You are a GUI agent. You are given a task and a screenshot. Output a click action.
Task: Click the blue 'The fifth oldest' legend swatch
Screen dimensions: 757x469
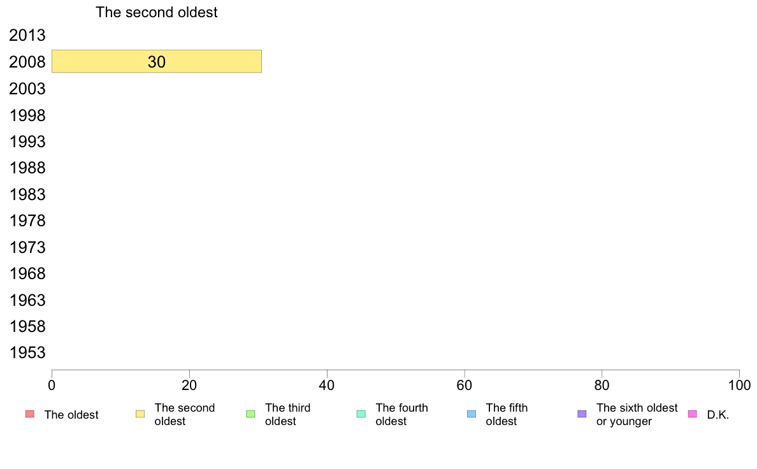[x=472, y=414]
